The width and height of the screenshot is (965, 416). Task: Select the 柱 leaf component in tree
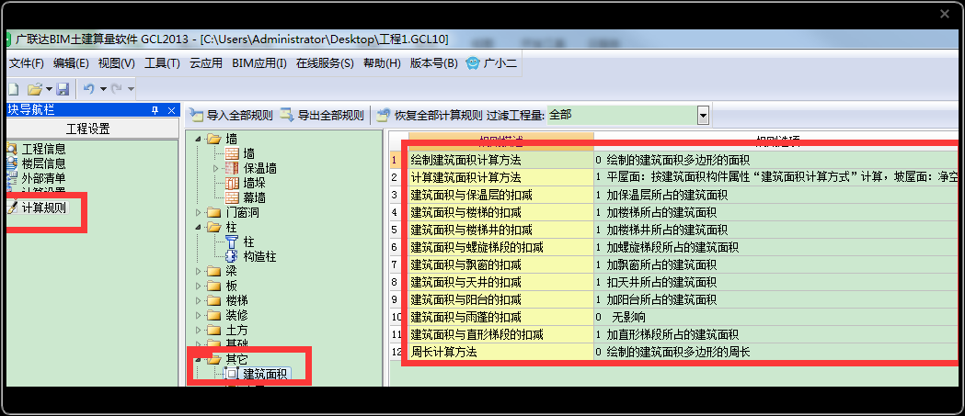248,242
